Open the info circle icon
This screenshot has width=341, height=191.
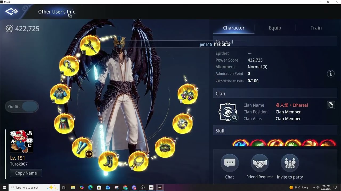pos(331,74)
